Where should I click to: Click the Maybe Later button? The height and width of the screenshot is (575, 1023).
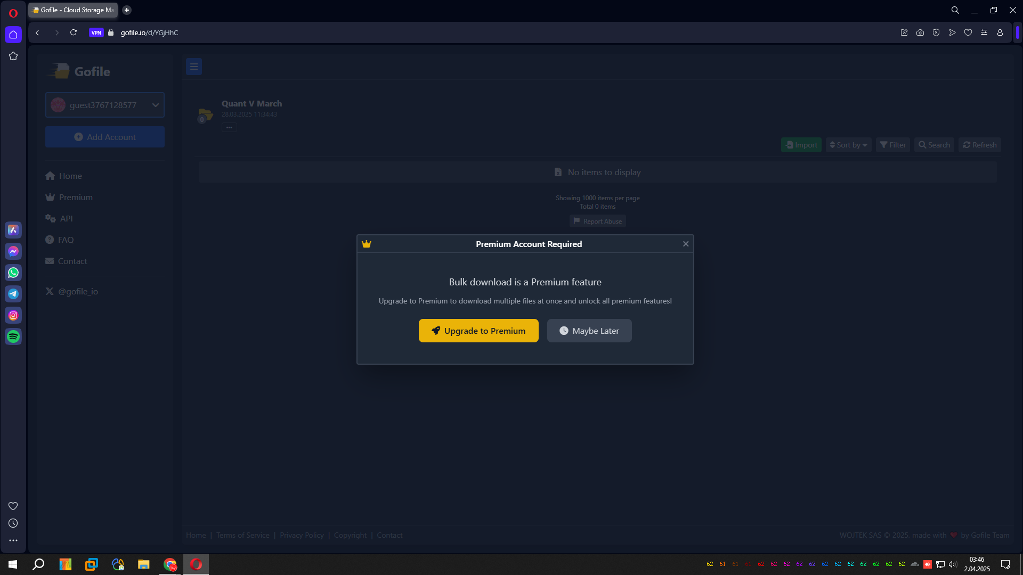[x=589, y=331]
